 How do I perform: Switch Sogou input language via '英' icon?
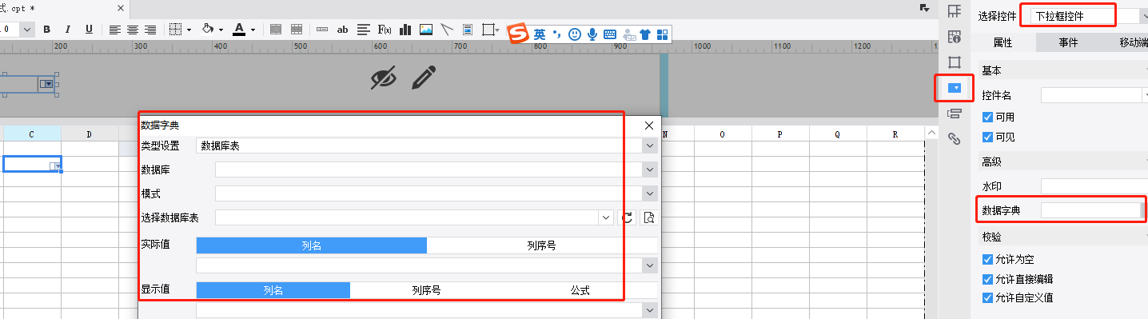click(x=540, y=34)
